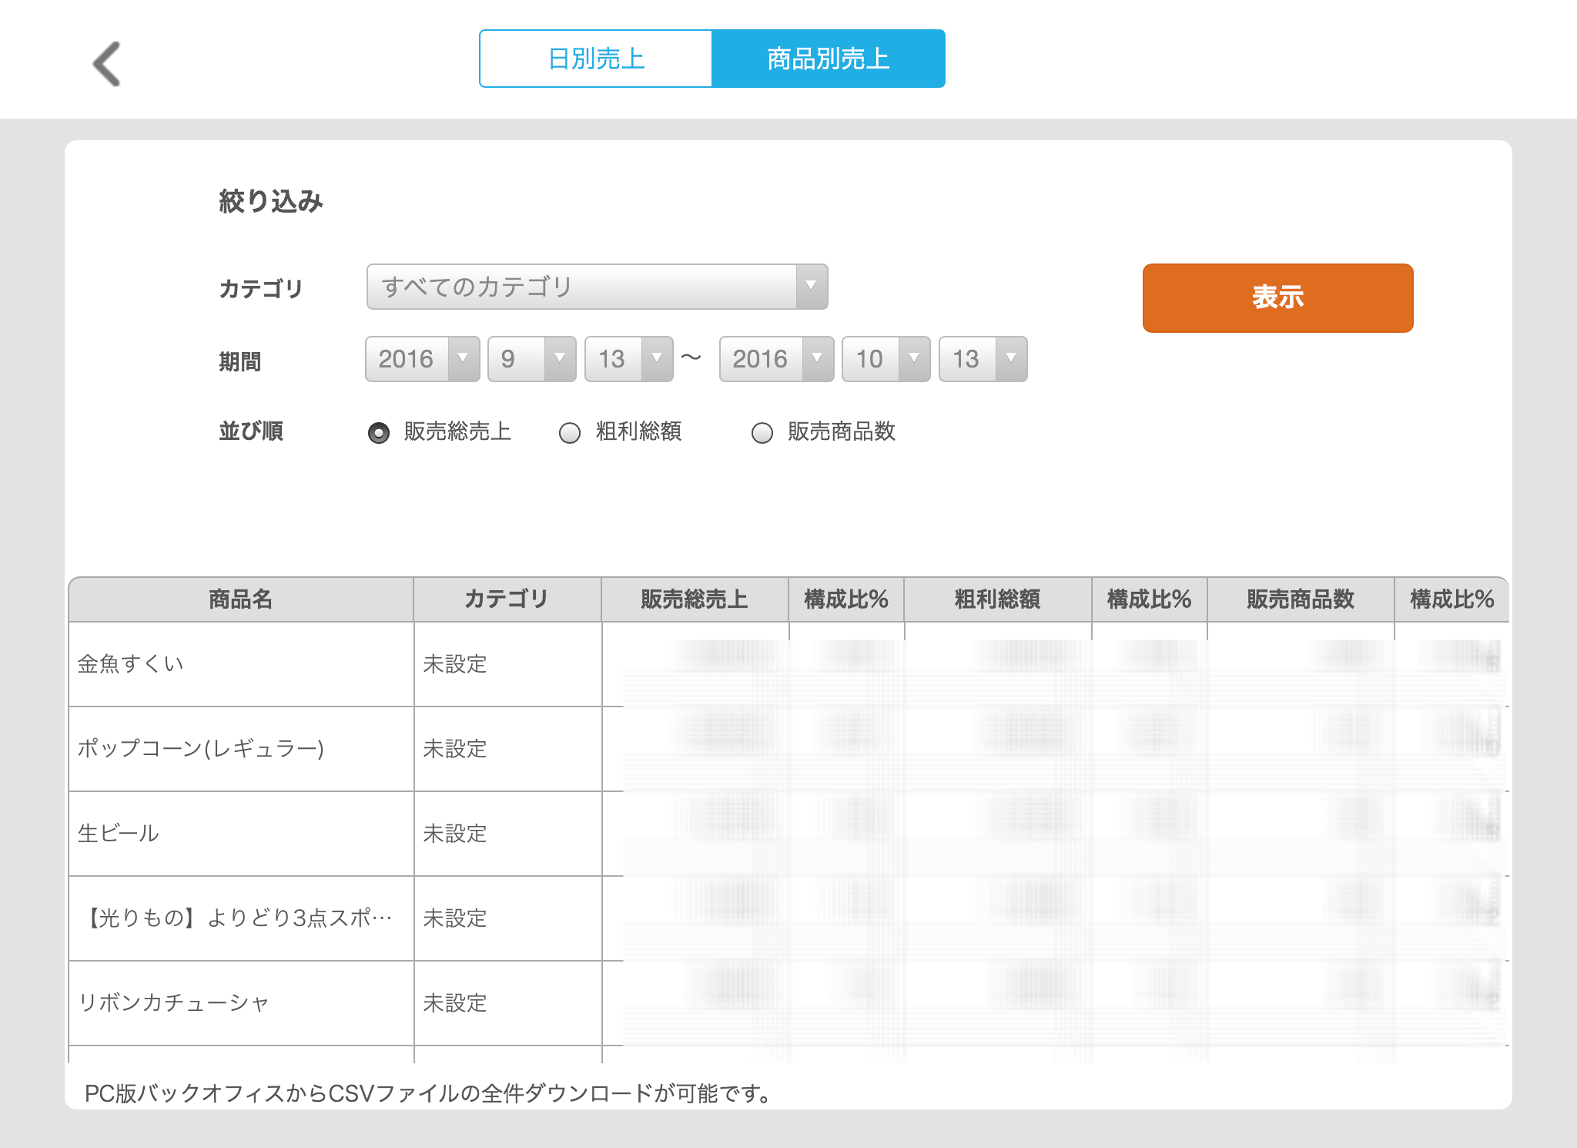This screenshot has height=1148, width=1577.
Task: Select 商品別売上 tab
Action: tap(828, 59)
